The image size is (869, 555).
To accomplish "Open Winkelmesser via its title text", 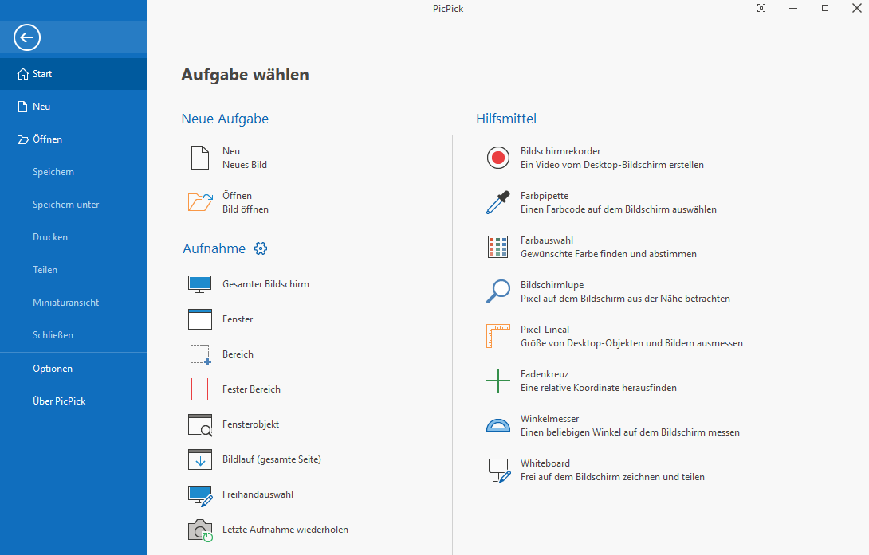I will coord(550,419).
